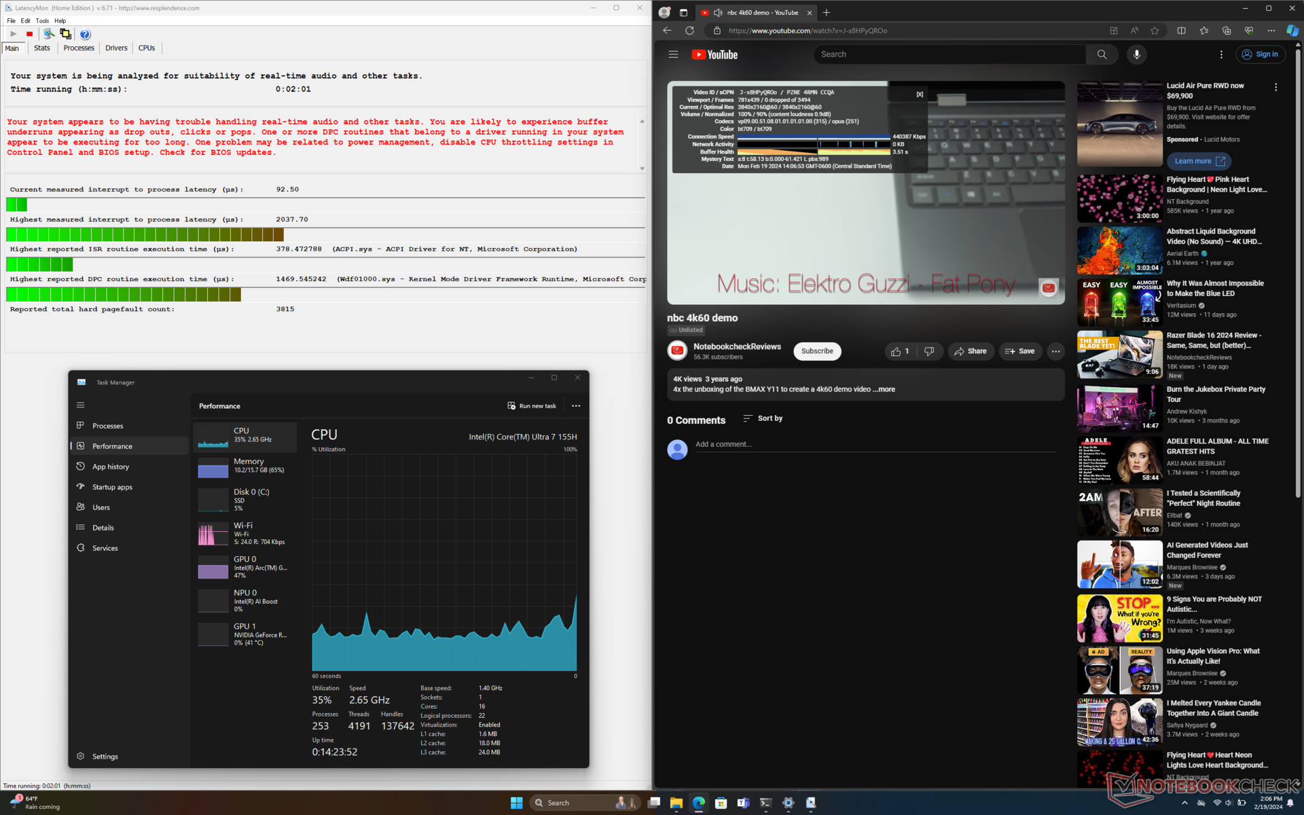This screenshot has width=1304, height=815.
Task: Open Users page in Task Manager
Action: pyautogui.click(x=129, y=507)
